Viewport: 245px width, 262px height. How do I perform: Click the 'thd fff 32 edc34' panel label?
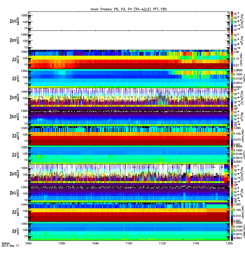[14, 98]
